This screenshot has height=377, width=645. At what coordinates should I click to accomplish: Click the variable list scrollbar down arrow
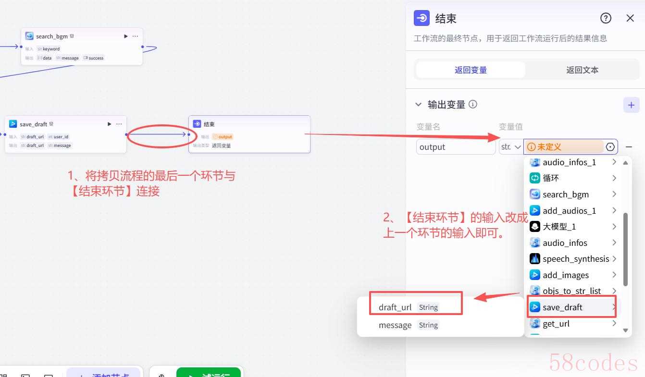tap(625, 330)
